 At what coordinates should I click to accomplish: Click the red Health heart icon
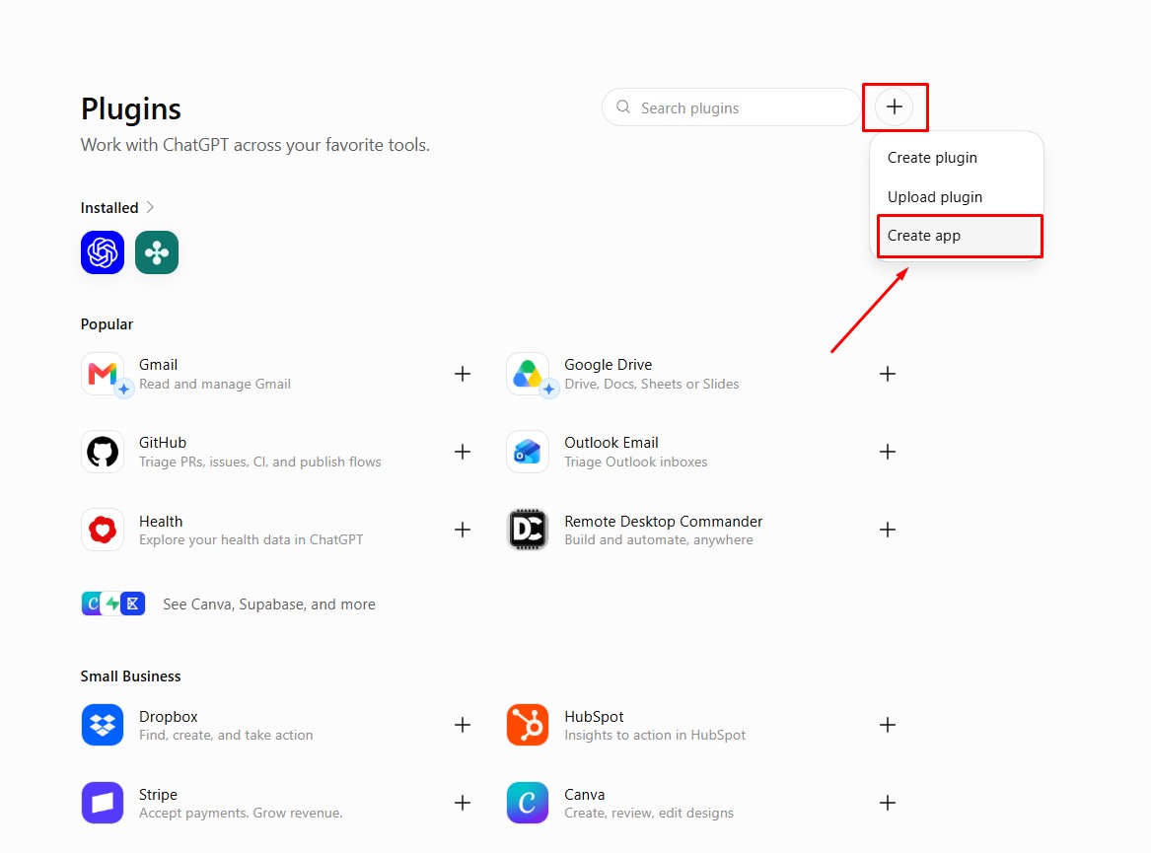click(x=103, y=530)
